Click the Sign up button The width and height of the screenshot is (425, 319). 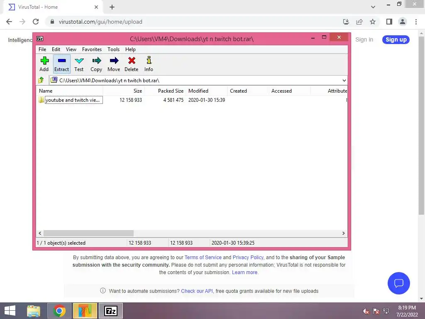(x=396, y=39)
